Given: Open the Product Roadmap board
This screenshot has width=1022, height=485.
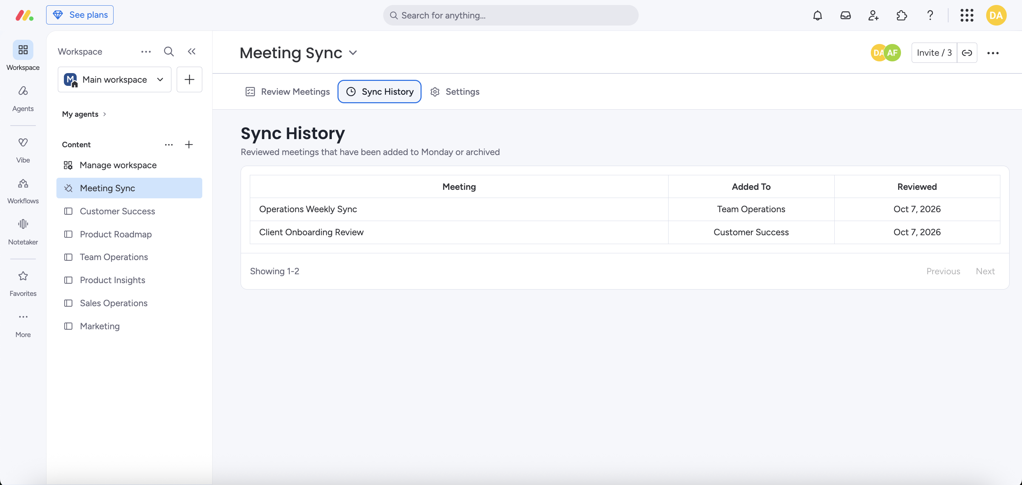Looking at the screenshot, I should [129, 235].
